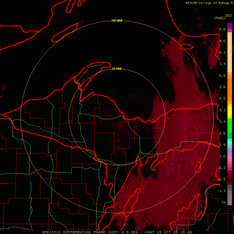The width and height of the screenshot is (234, 234).
Task: Click the TH label on the scale
Action: click(x=223, y=203)
